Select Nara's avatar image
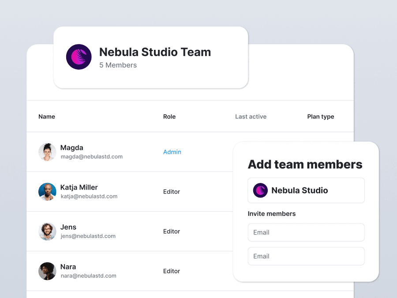The height and width of the screenshot is (298, 397). 47,271
